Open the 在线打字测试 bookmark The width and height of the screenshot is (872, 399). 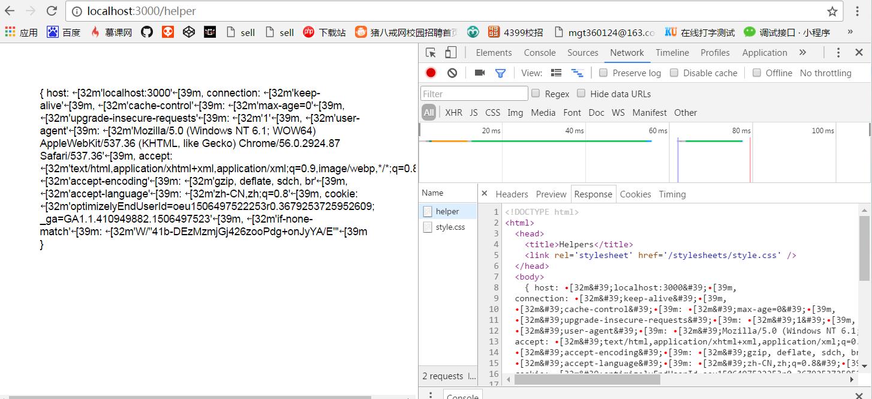tap(700, 32)
